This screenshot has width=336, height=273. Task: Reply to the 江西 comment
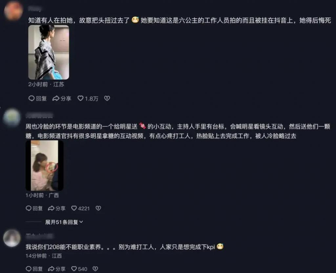(x=34, y=269)
